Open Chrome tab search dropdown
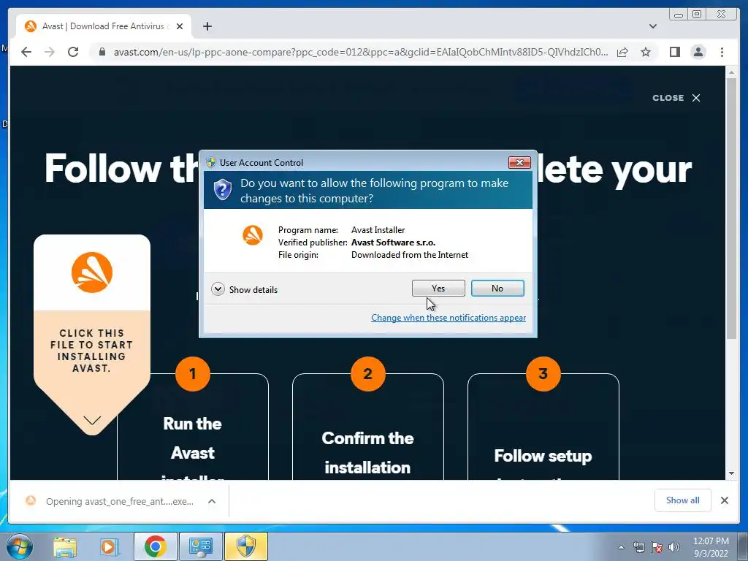 pyautogui.click(x=652, y=26)
